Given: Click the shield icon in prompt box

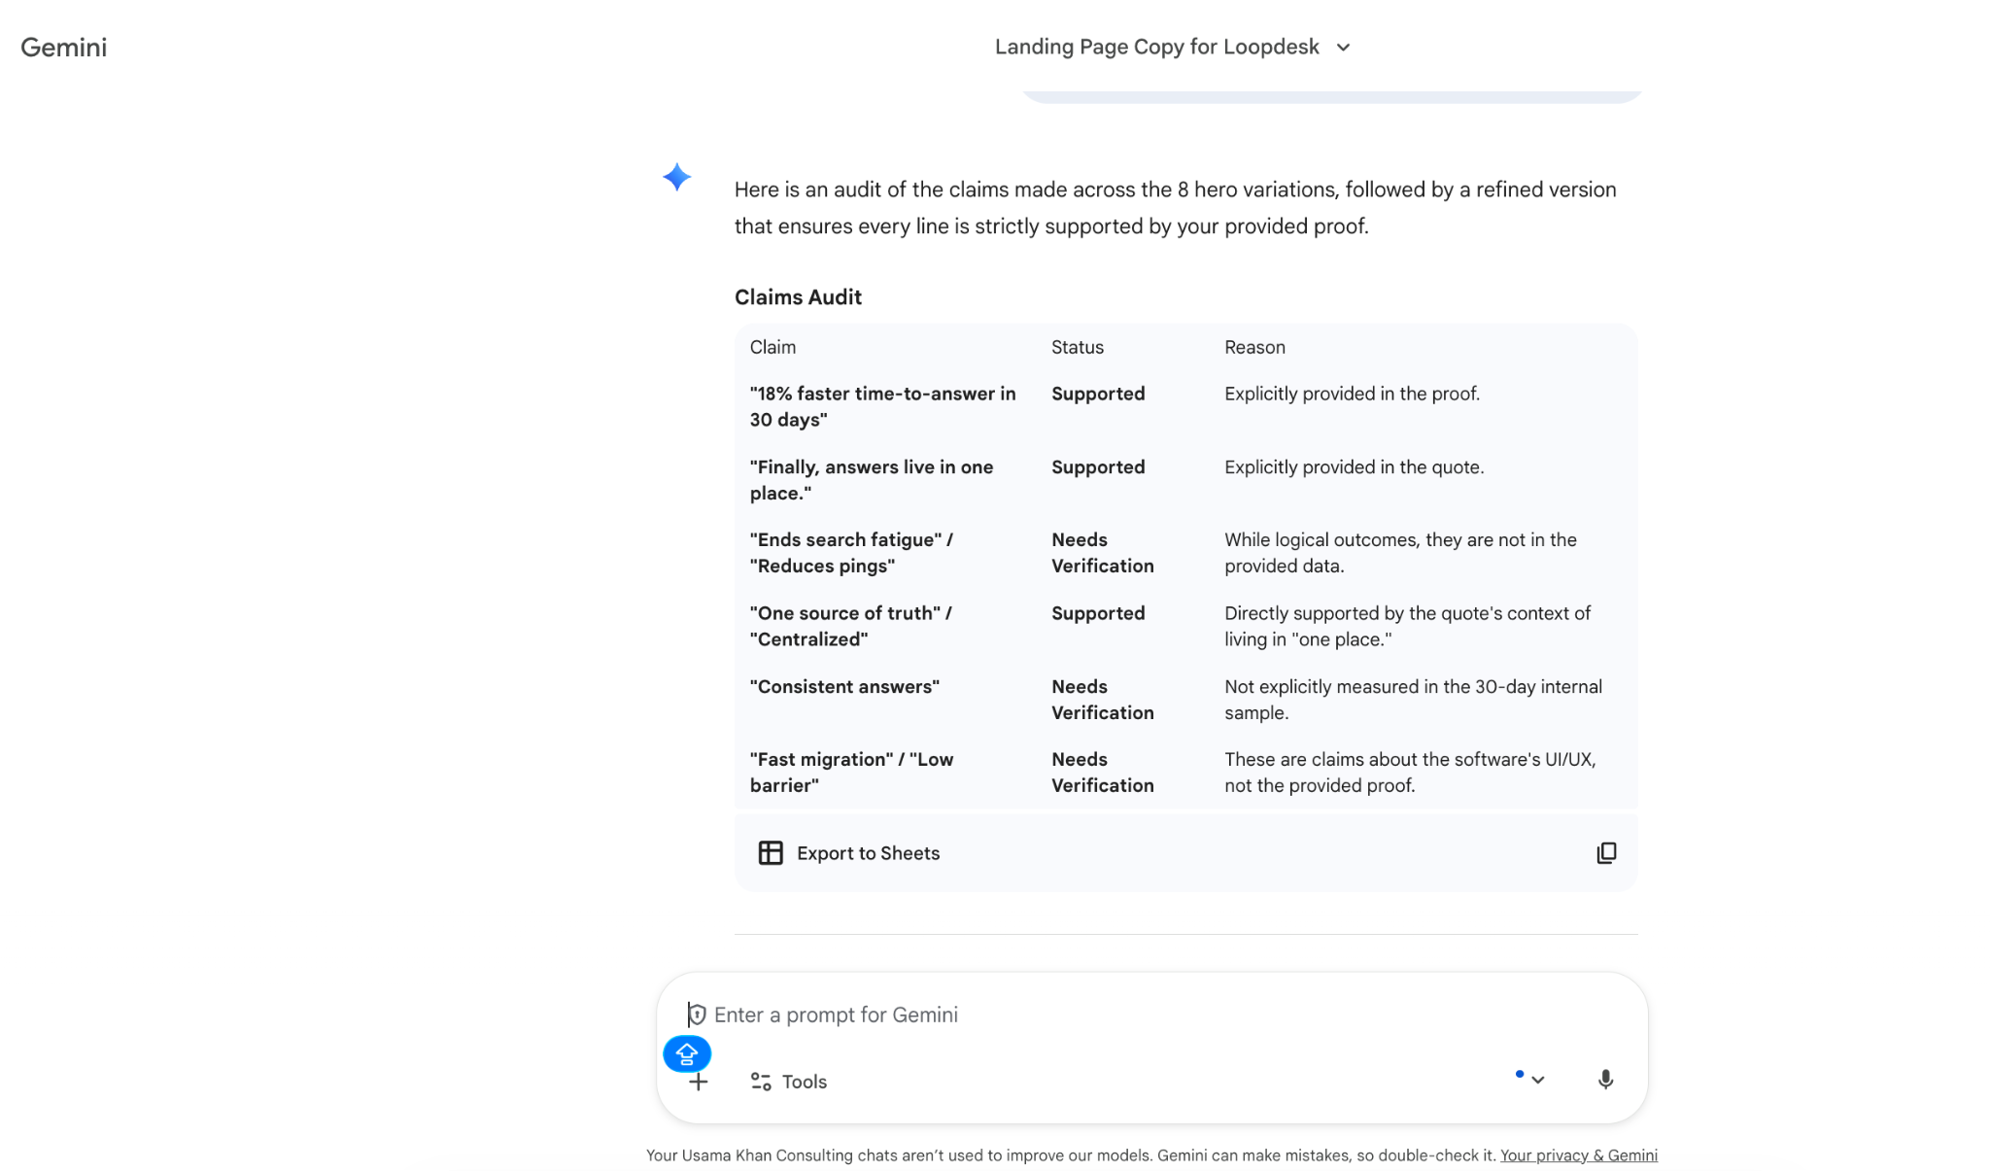Looking at the screenshot, I should [x=697, y=1015].
